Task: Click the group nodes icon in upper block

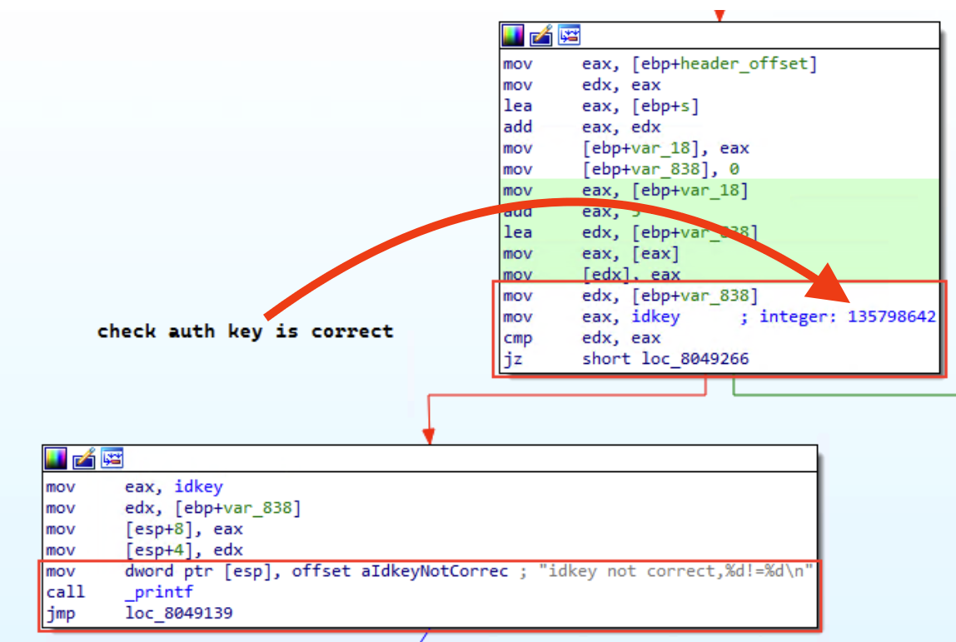Action: coord(570,36)
